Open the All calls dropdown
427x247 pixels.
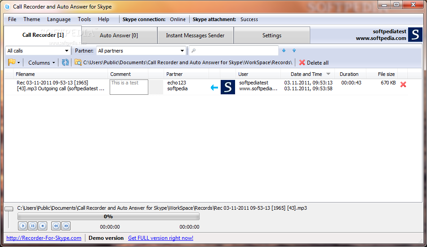[38, 51]
